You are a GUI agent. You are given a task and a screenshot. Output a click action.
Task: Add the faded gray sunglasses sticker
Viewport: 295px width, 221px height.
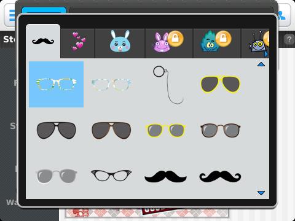(x=56, y=176)
